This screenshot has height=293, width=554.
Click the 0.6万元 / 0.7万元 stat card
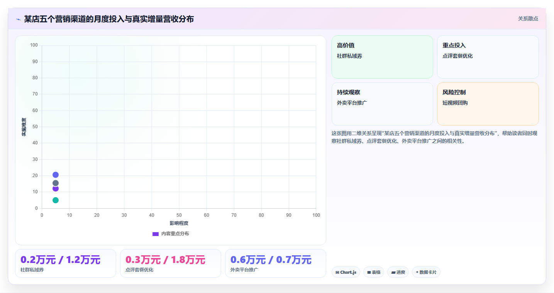click(276, 263)
